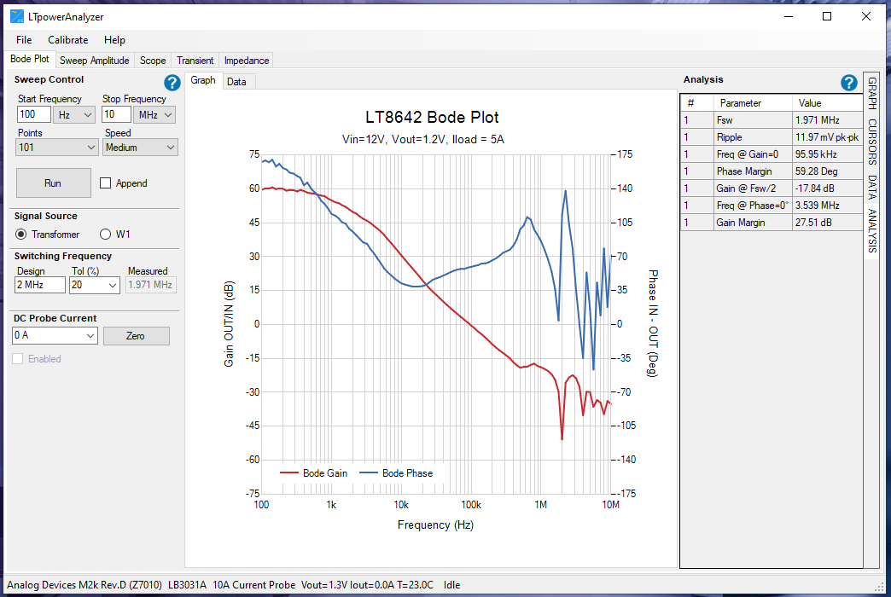Open the Points dropdown
891x597 pixels.
pyautogui.click(x=56, y=147)
